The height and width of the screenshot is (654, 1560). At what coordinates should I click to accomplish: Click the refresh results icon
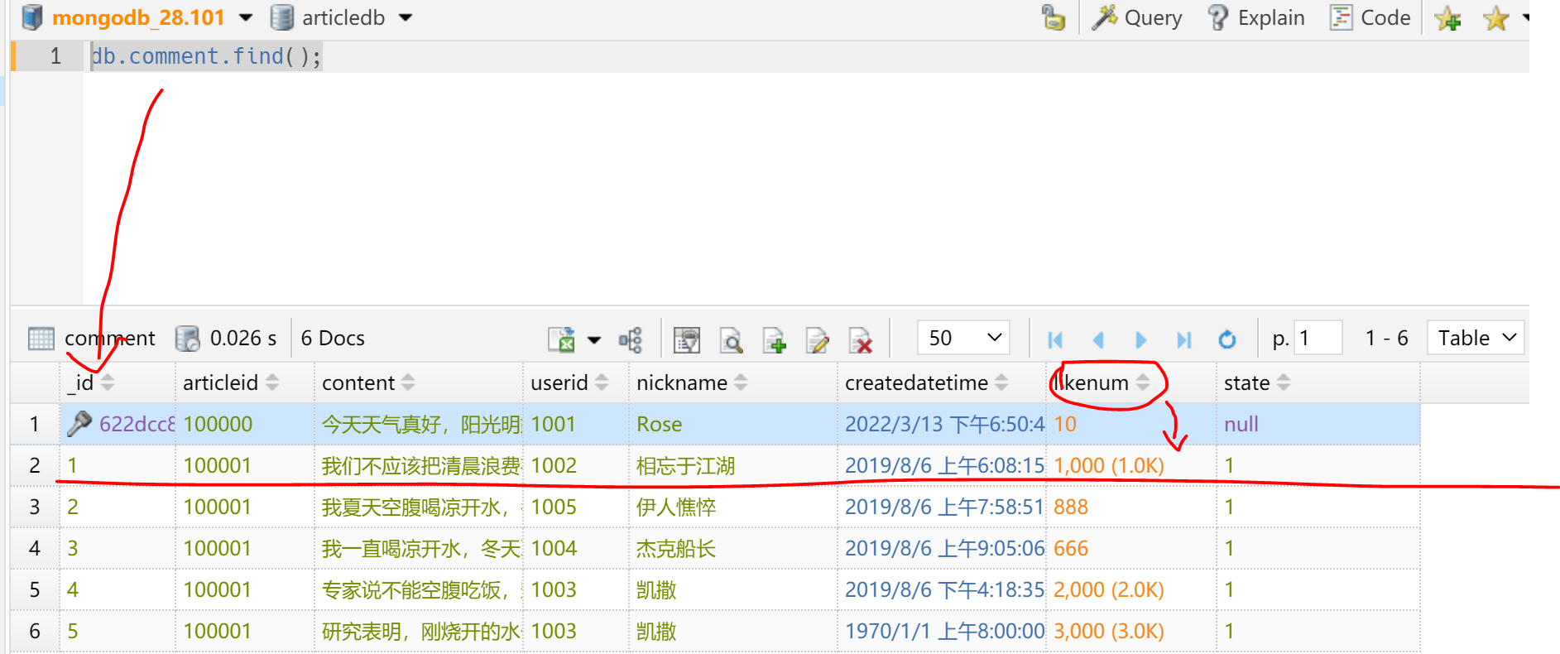pyautogui.click(x=1226, y=339)
